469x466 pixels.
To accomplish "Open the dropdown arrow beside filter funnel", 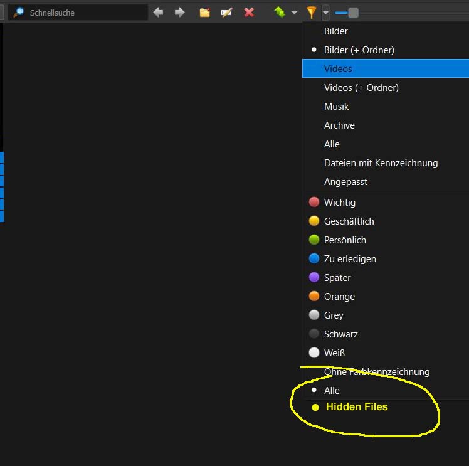I will tap(325, 13).
